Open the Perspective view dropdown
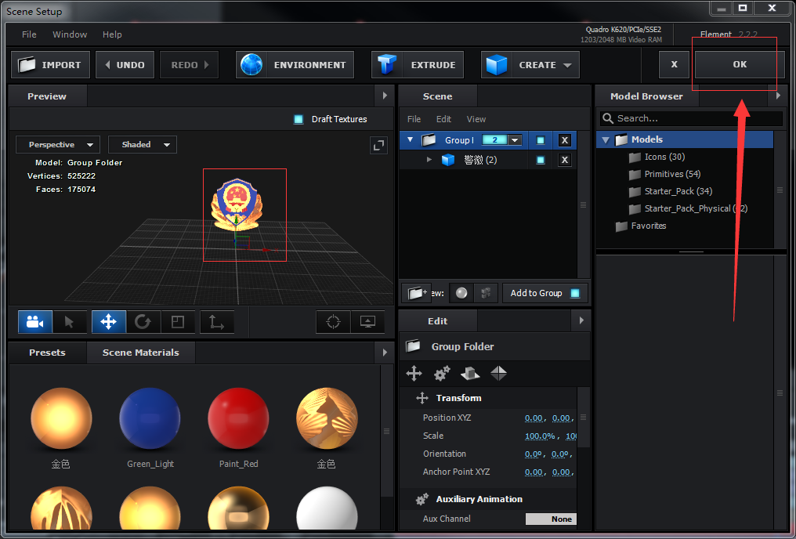The height and width of the screenshot is (539, 796). click(58, 145)
